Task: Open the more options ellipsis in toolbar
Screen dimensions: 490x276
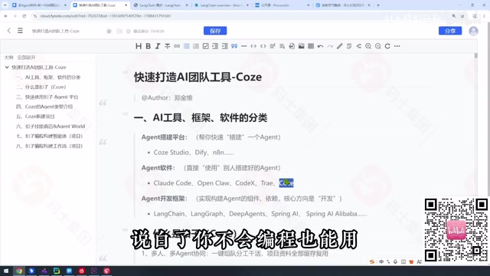Action: point(397,46)
